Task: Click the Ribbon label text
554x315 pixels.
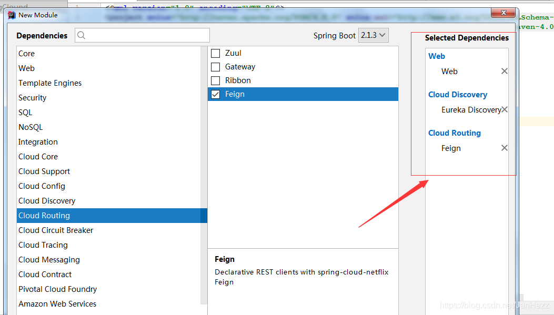Action: (x=238, y=80)
